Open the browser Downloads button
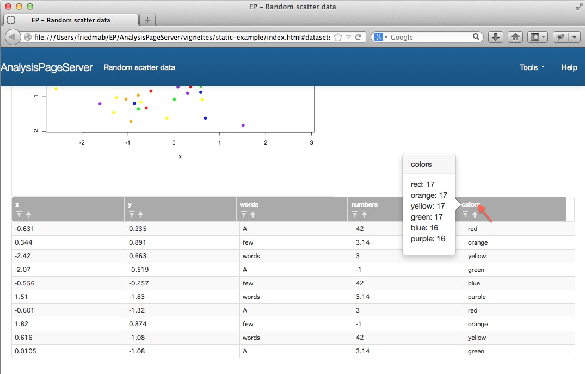Image resolution: width=585 pixels, height=374 pixels. [495, 37]
